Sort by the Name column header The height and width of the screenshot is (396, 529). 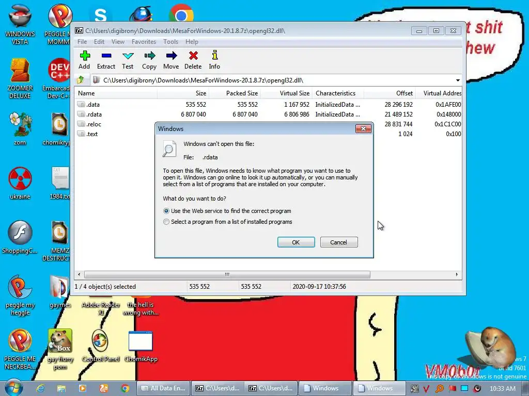(x=116, y=93)
